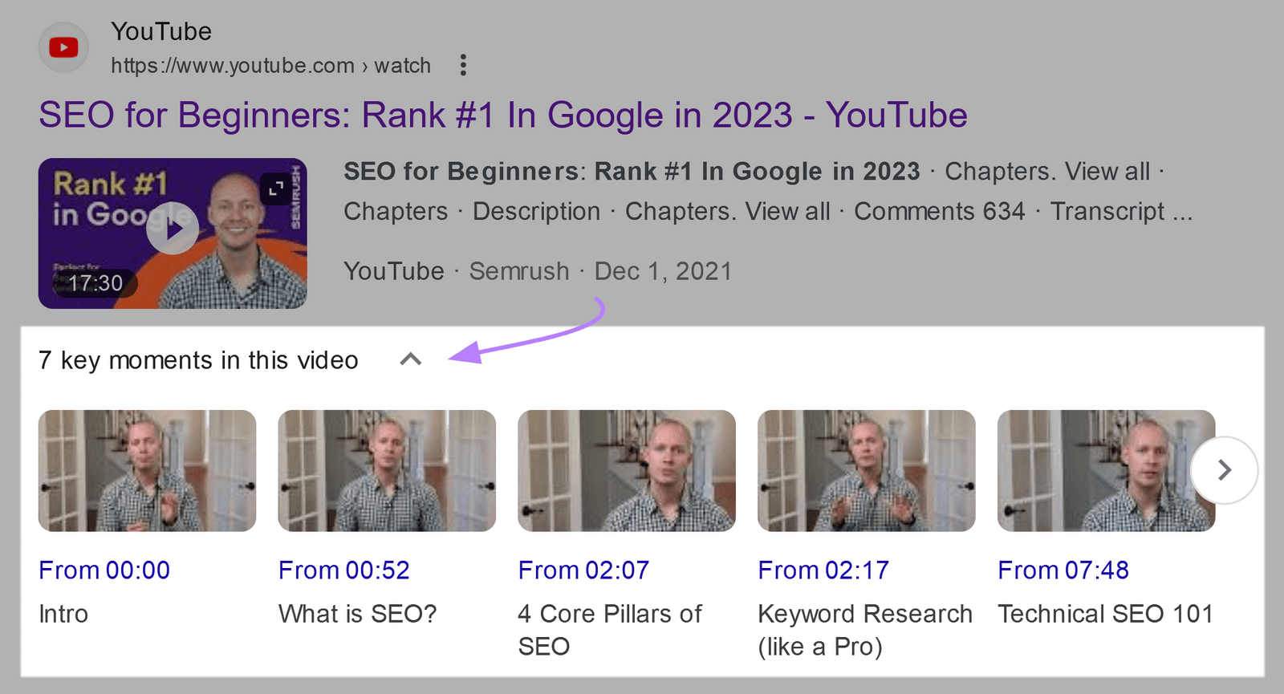
Task: Click the expand icon on the thumbnail corner
Action: coord(277,190)
